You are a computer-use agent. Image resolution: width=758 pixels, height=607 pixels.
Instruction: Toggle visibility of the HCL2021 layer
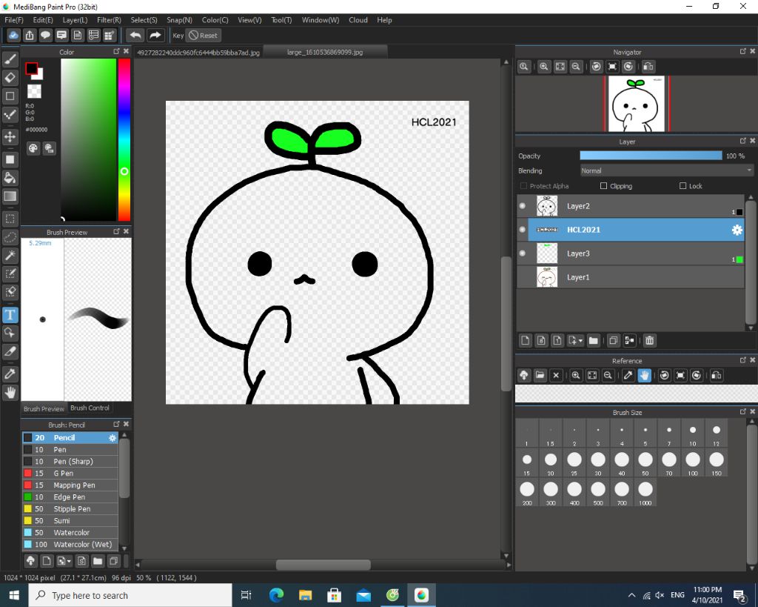tap(523, 230)
